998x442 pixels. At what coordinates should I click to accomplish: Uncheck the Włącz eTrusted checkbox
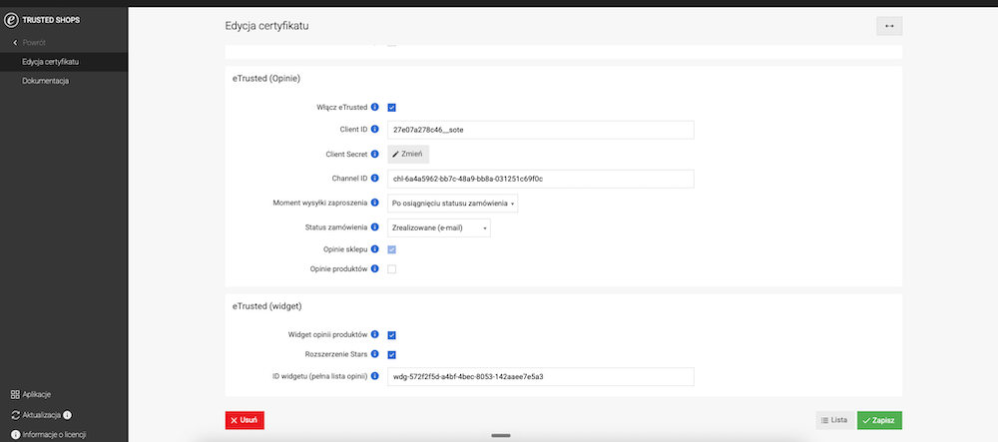(392, 108)
